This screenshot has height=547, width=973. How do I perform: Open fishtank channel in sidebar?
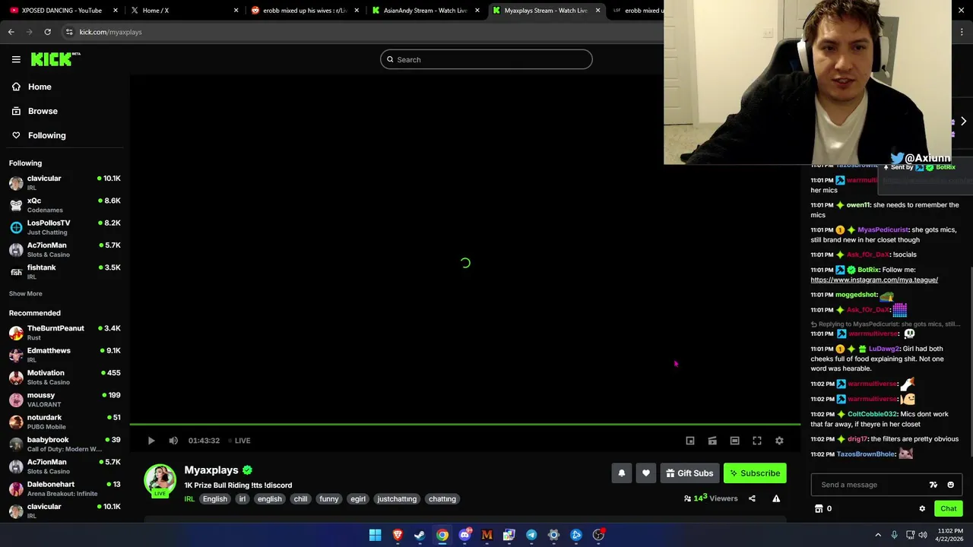[x=65, y=271]
